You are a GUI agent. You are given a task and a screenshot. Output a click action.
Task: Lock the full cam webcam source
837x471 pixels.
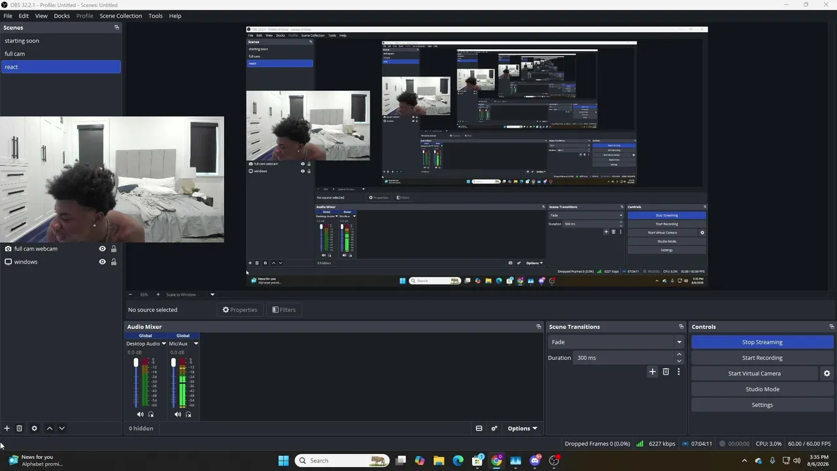tap(114, 249)
